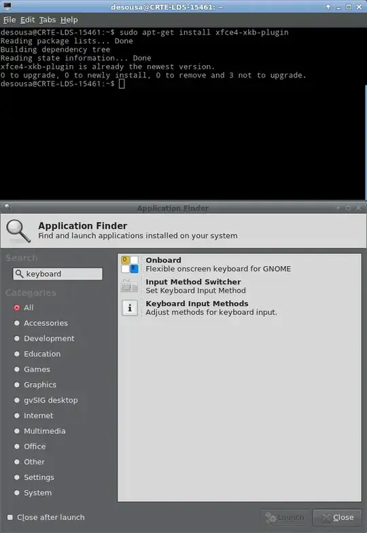Select the Multimedia category

[x=39, y=431]
